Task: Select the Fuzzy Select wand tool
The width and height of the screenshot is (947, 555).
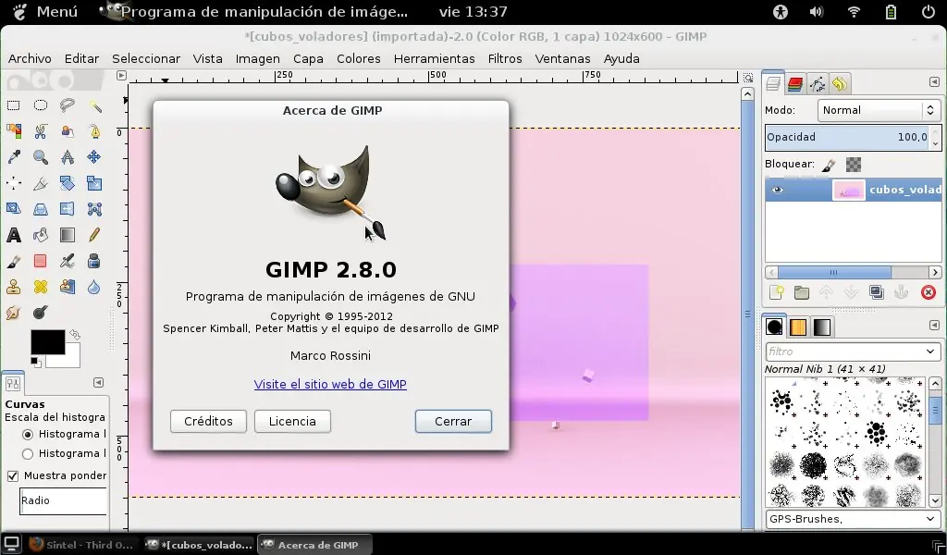Action: (x=94, y=105)
